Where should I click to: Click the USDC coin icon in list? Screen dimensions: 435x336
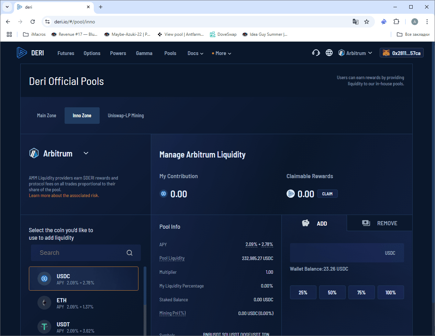(x=44, y=279)
